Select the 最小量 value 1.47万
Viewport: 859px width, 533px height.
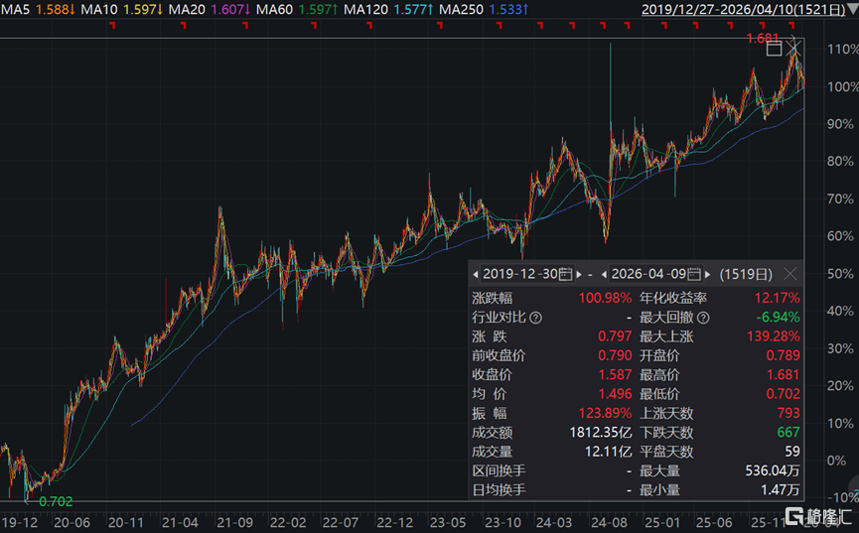[x=781, y=490]
